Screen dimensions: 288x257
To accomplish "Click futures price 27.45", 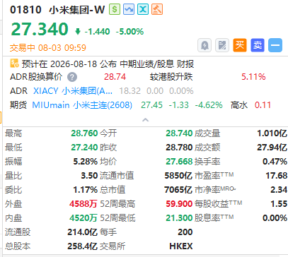I will point(151,105).
